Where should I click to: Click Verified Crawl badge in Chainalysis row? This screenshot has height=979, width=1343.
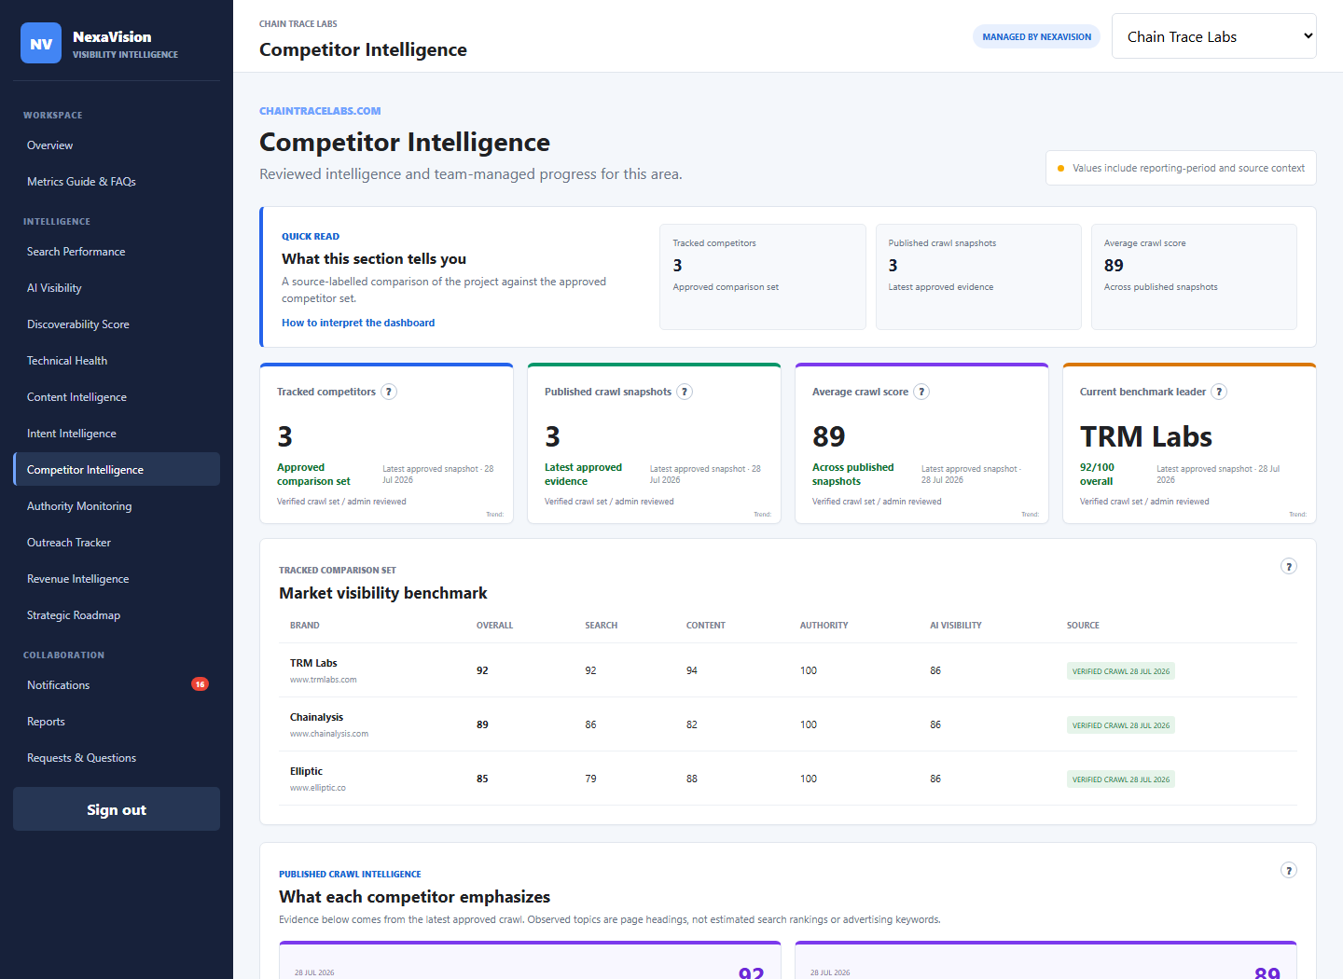(1120, 725)
